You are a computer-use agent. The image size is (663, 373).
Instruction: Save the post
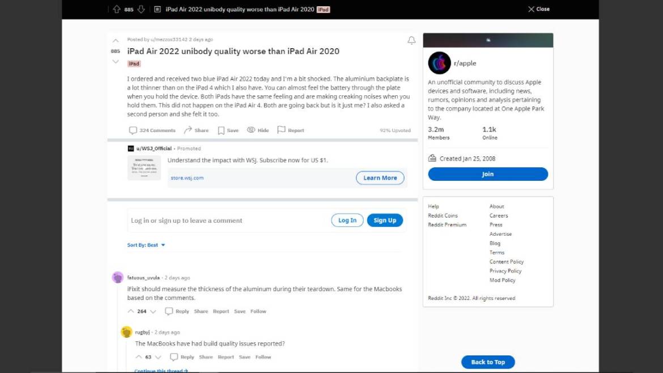228,130
